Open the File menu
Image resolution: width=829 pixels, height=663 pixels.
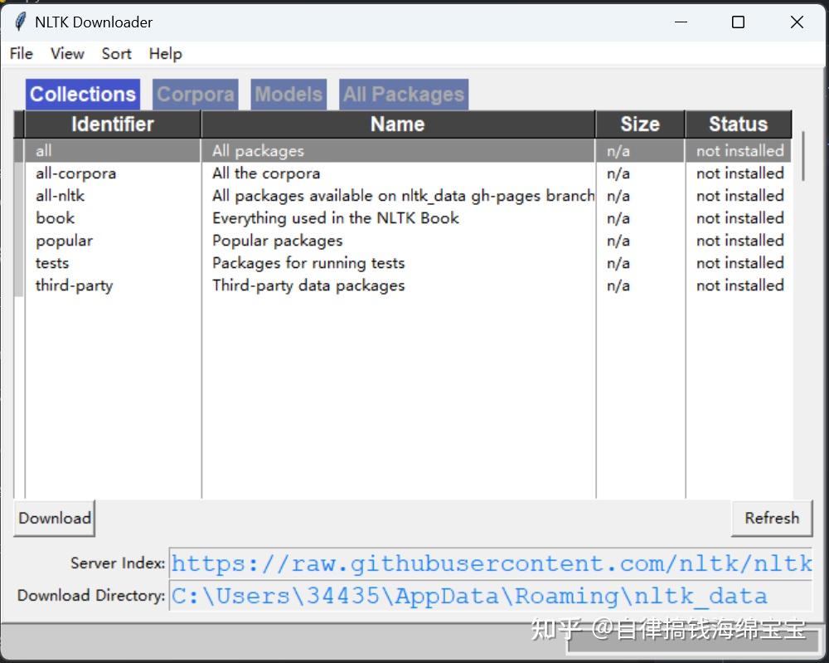[22, 54]
